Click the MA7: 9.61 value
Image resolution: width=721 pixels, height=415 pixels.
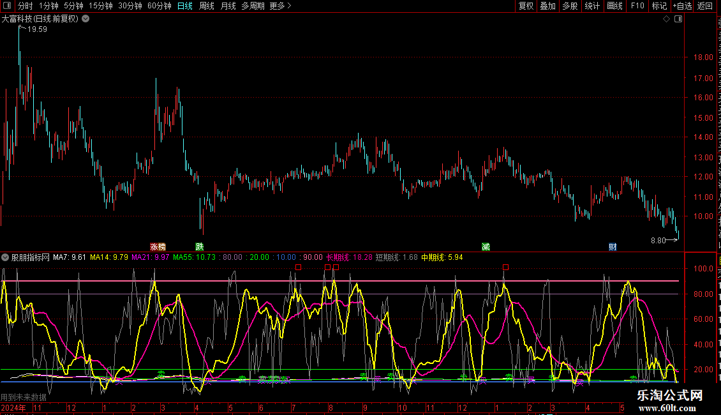point(70,258)
